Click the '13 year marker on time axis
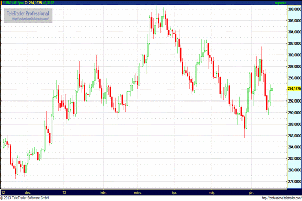 point(64,192)
